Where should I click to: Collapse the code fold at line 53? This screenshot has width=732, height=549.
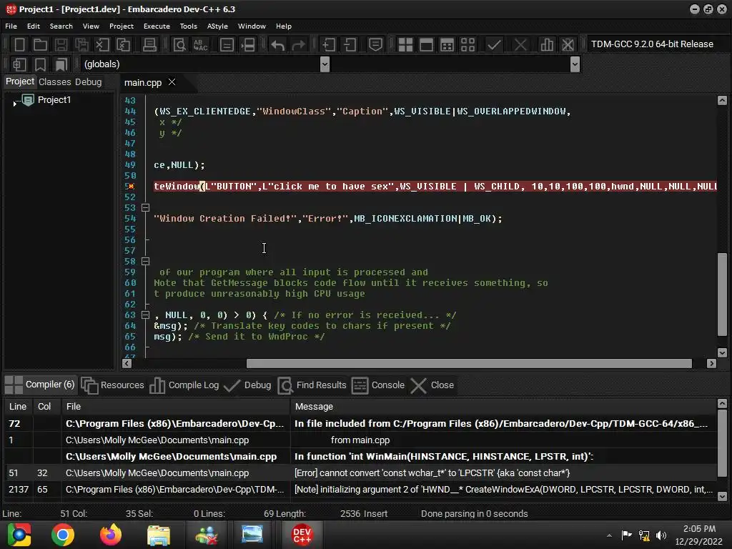[145, 207]
